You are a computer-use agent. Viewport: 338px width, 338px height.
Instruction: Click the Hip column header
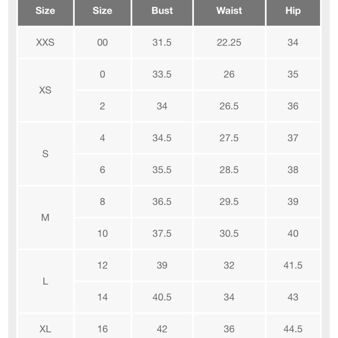click(x=293, y=11)
